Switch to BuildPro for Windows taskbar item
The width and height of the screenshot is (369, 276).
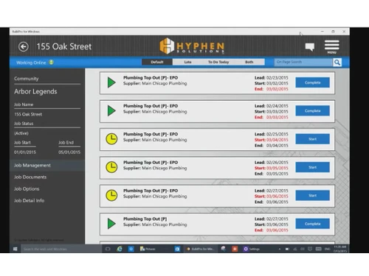201,249
